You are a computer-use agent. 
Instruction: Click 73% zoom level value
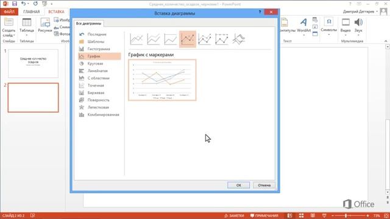pyautogui.click(x=377, y=216)
